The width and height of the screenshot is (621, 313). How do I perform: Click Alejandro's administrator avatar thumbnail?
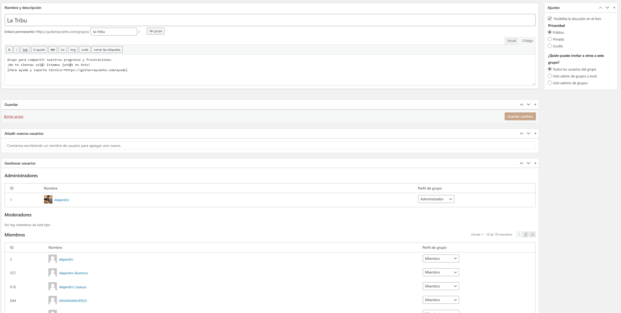[x=48, y=199]
